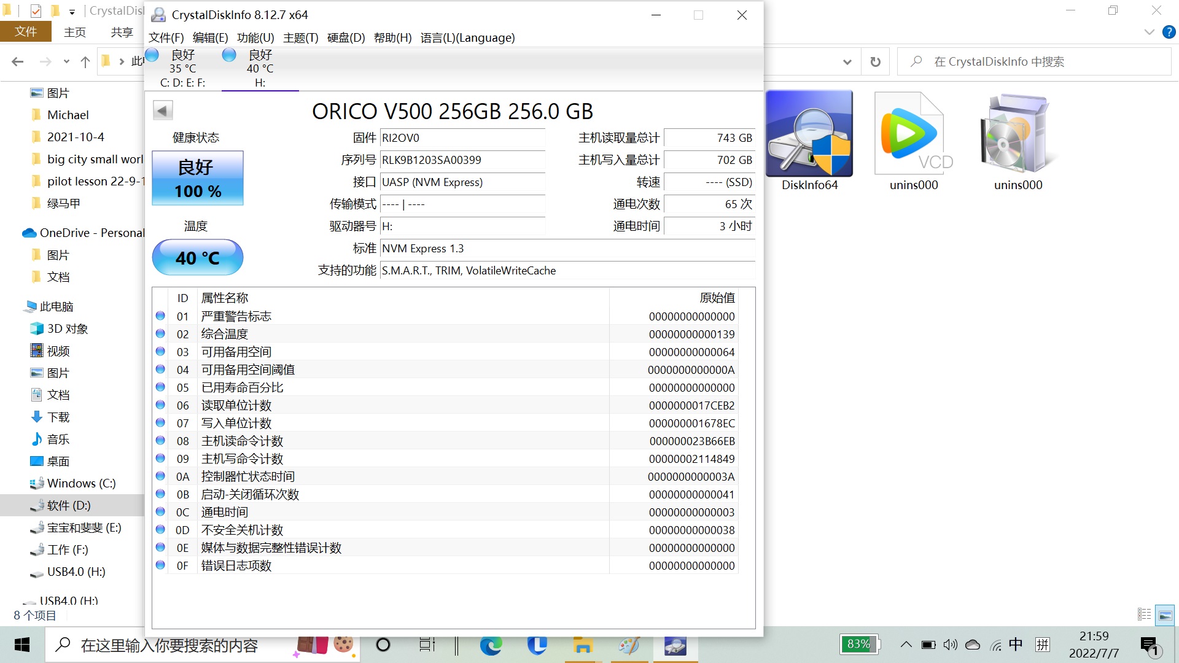The image size is (1179, 663).
Task: Open DiskInfo64 application icon in Explorer
Action: (x=809, y=141)
